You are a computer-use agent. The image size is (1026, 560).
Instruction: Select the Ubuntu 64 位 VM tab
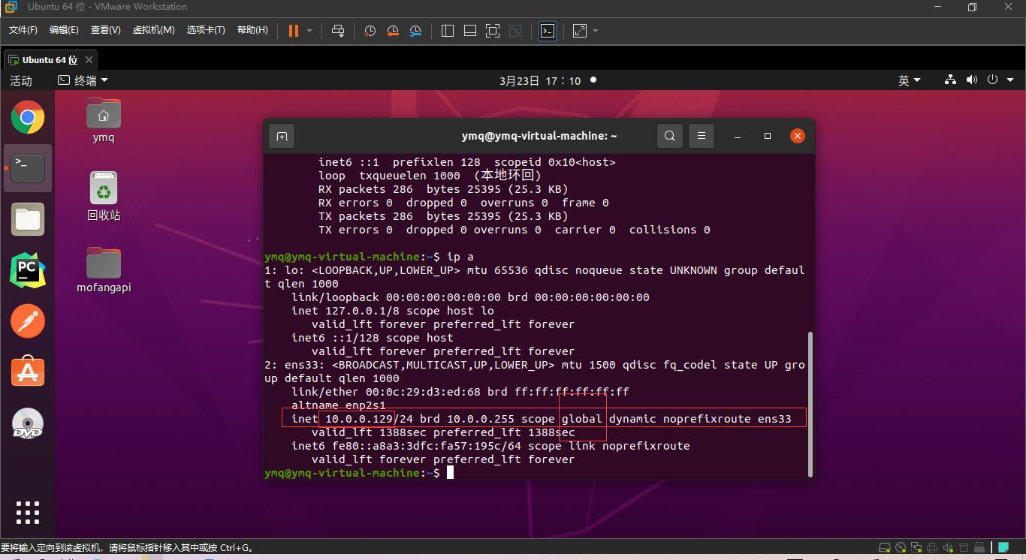[x=50, y=60]
